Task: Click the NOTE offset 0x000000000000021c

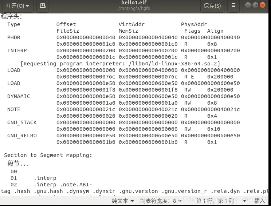Action: pos(86,109)
